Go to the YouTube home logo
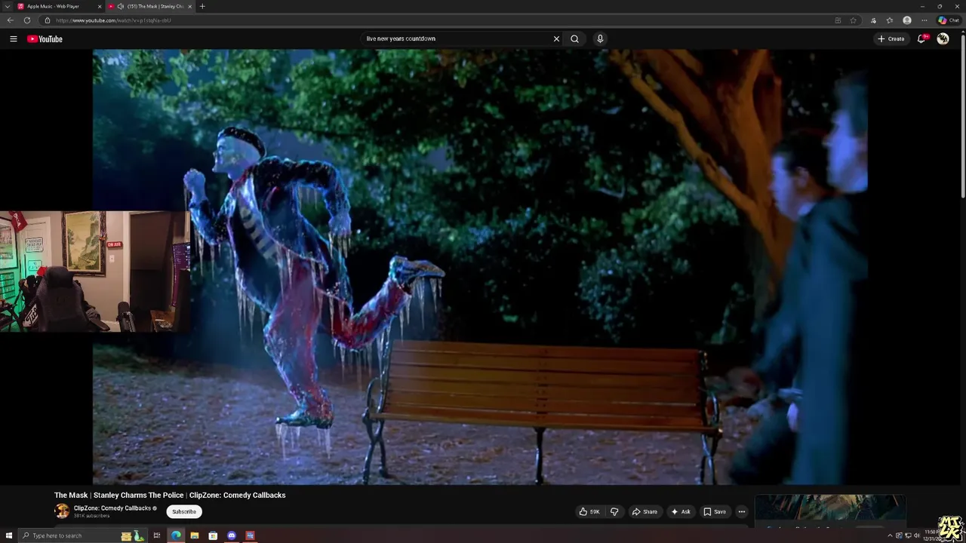The image size is (966, 543). pos(45,38)
